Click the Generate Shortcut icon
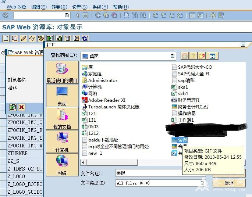The width and height of the screenshot is (252, 197). pos(200,15)
